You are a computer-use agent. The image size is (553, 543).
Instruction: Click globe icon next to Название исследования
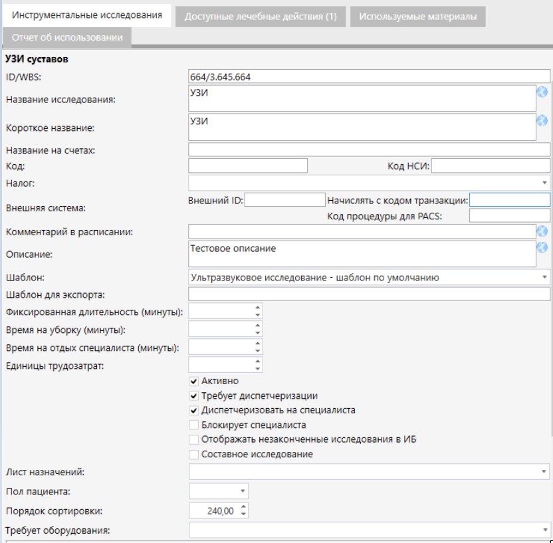coord(542,92)
